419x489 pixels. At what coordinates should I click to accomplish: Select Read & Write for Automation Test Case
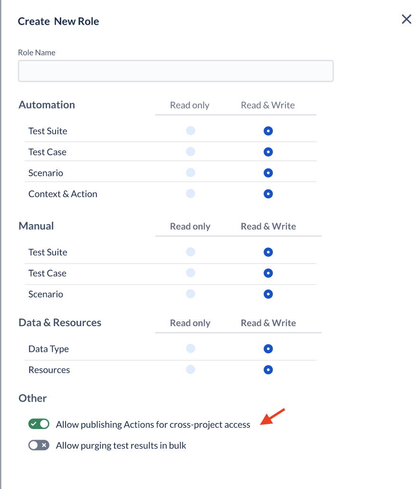268,152
